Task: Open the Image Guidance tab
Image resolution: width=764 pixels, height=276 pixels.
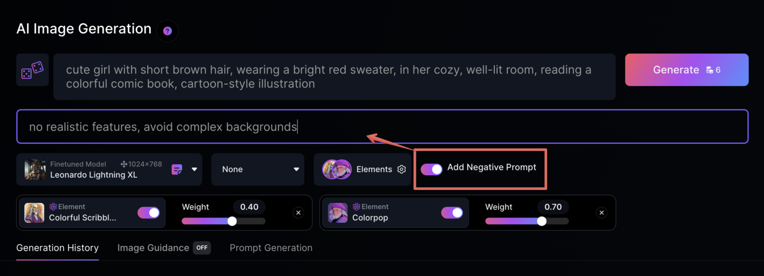Action: click(153, 248)
